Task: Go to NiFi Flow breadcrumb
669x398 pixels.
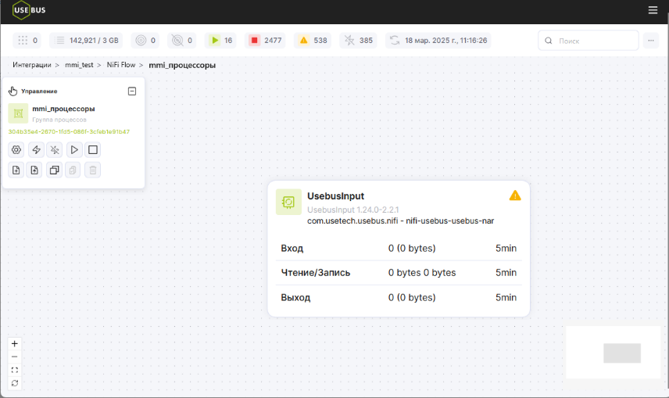Action: (120, 65)
